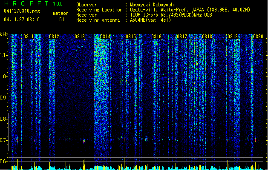The image size is (268, 170).
Task: Click the Receiving Location label
Action: coord(99,10)
